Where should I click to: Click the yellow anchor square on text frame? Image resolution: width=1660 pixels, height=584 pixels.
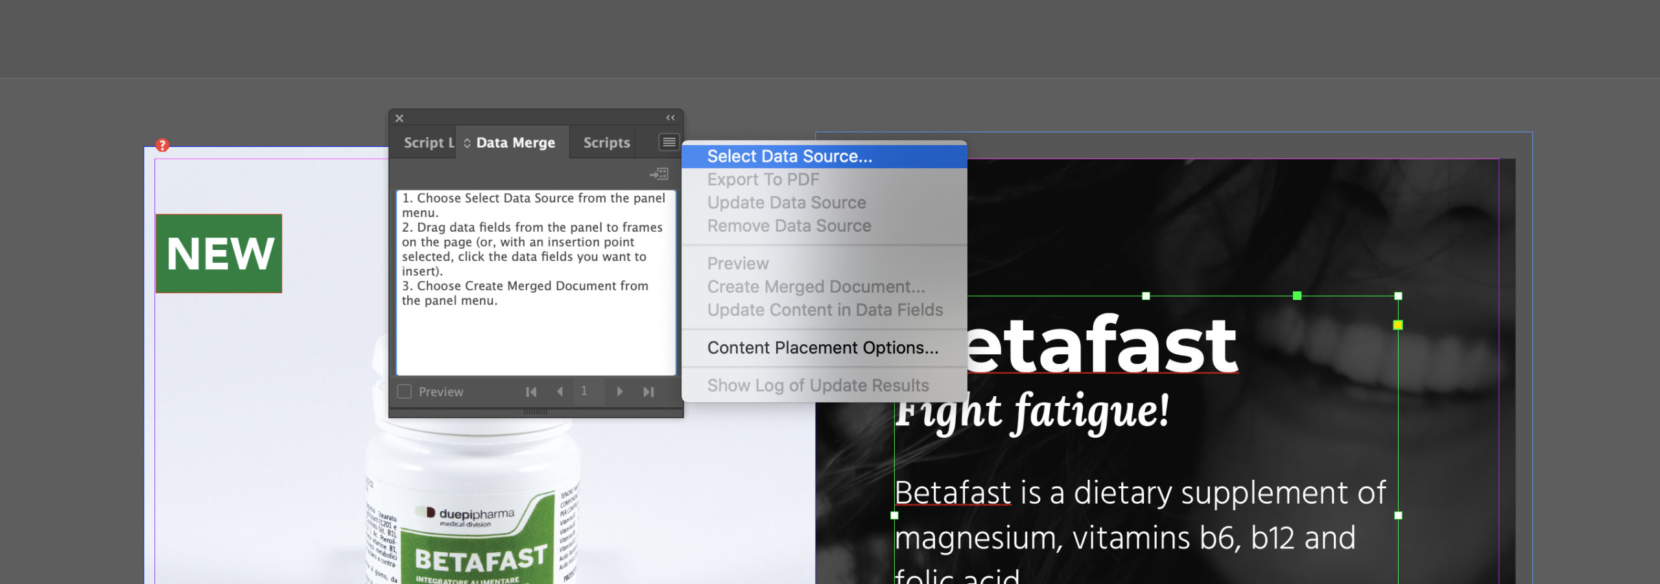[x=1398, y=325]
